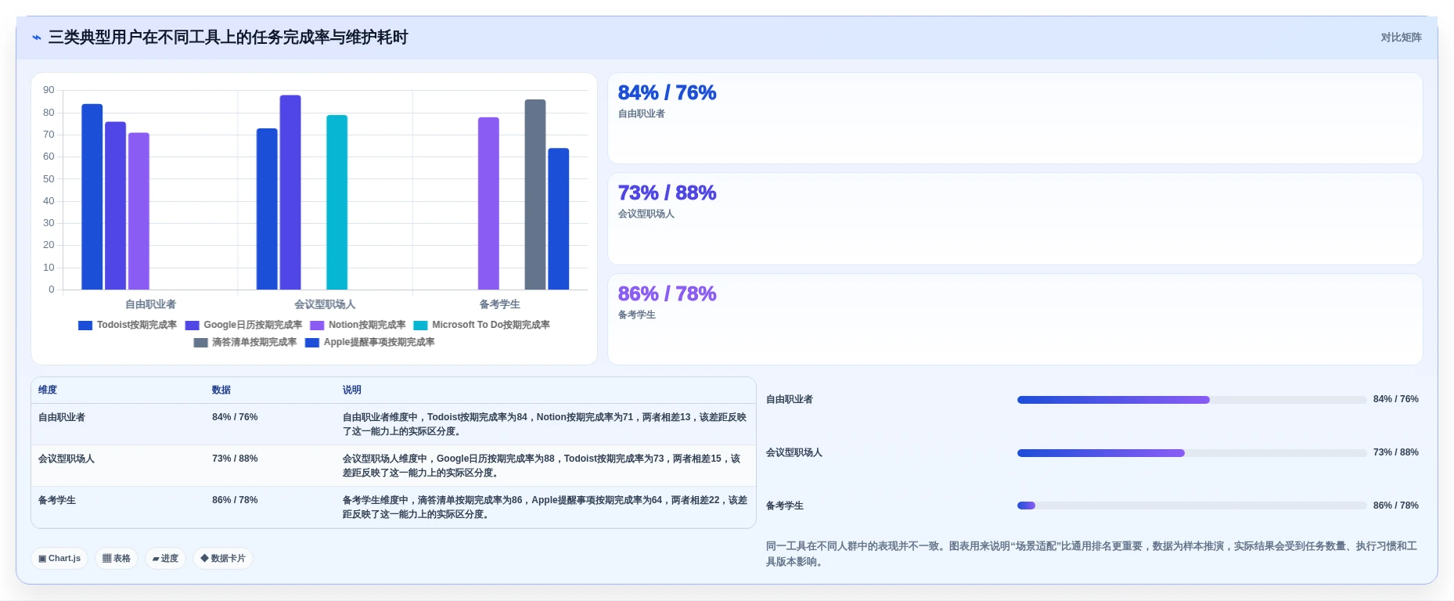Image resolution: width=1454 pixels, height=601 pixels.
Task: Click the 自由职业者 x-axis label on the chart
Action: pos(150,304)
